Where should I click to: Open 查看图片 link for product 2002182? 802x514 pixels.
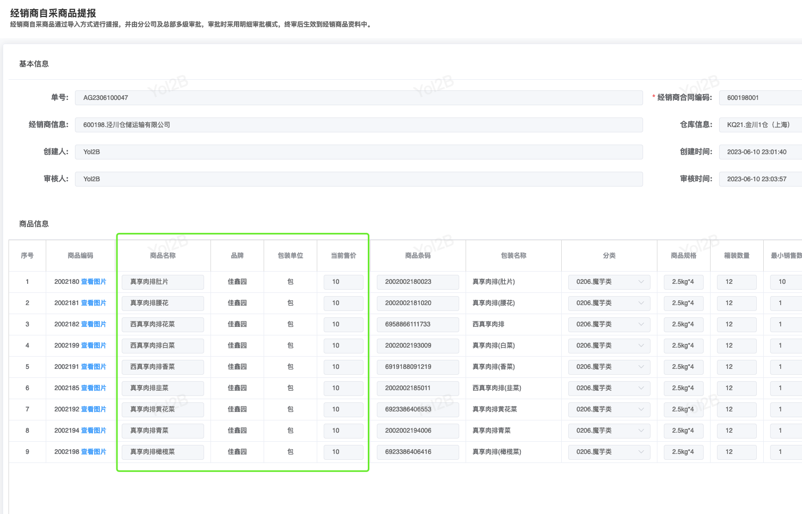[x=94, y=324]
